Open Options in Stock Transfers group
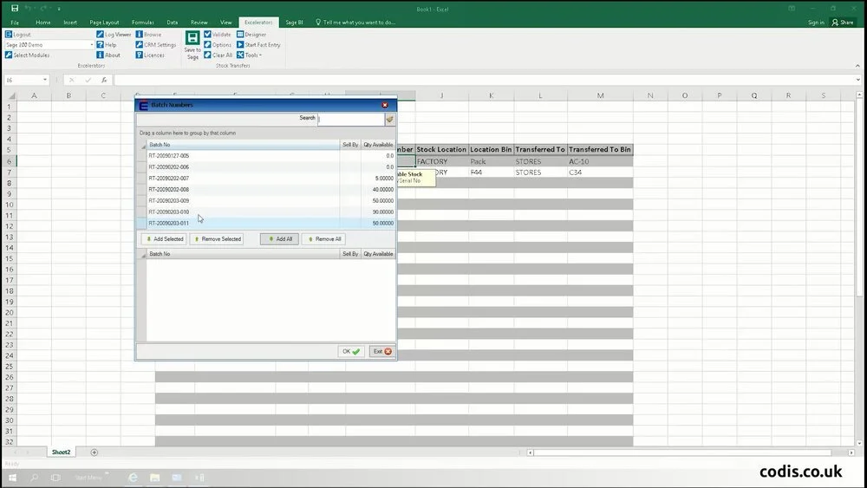The image size is (867, 488). coord(218,45)
